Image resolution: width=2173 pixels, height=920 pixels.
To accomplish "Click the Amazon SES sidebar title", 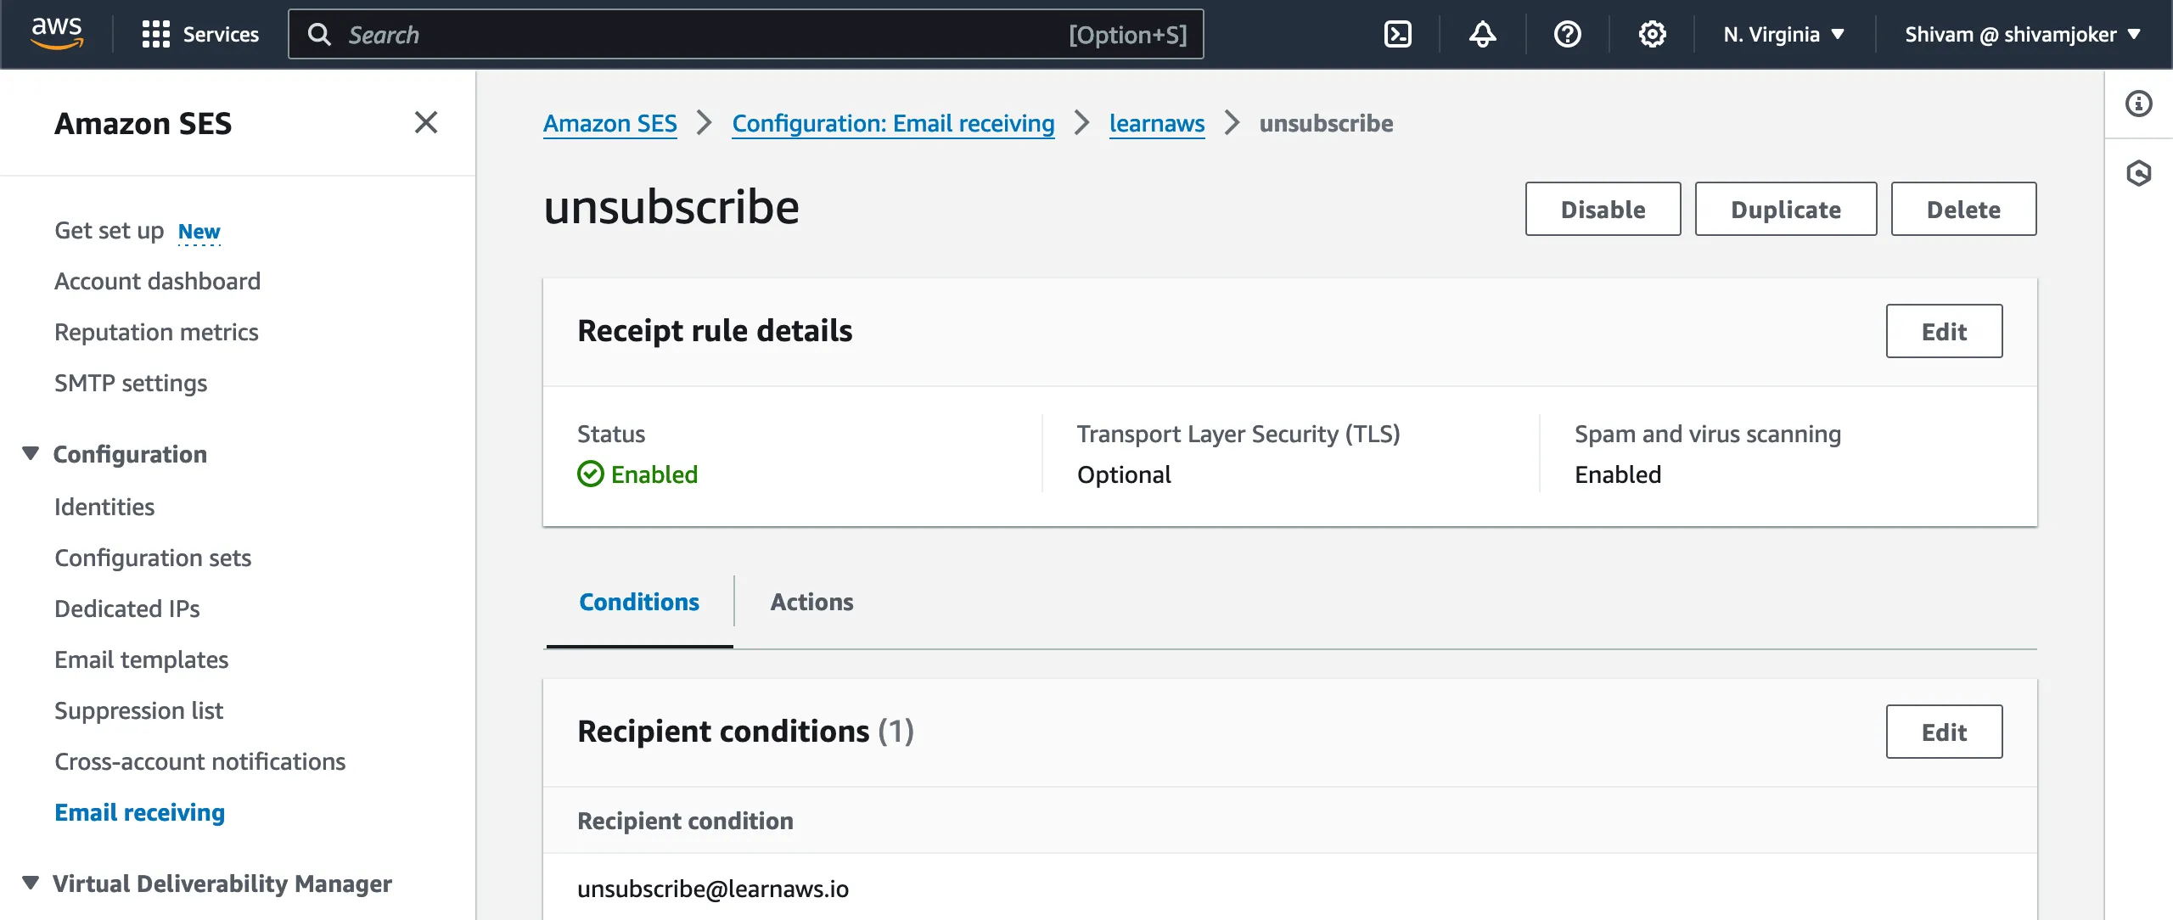I will [x=143, y=124].
